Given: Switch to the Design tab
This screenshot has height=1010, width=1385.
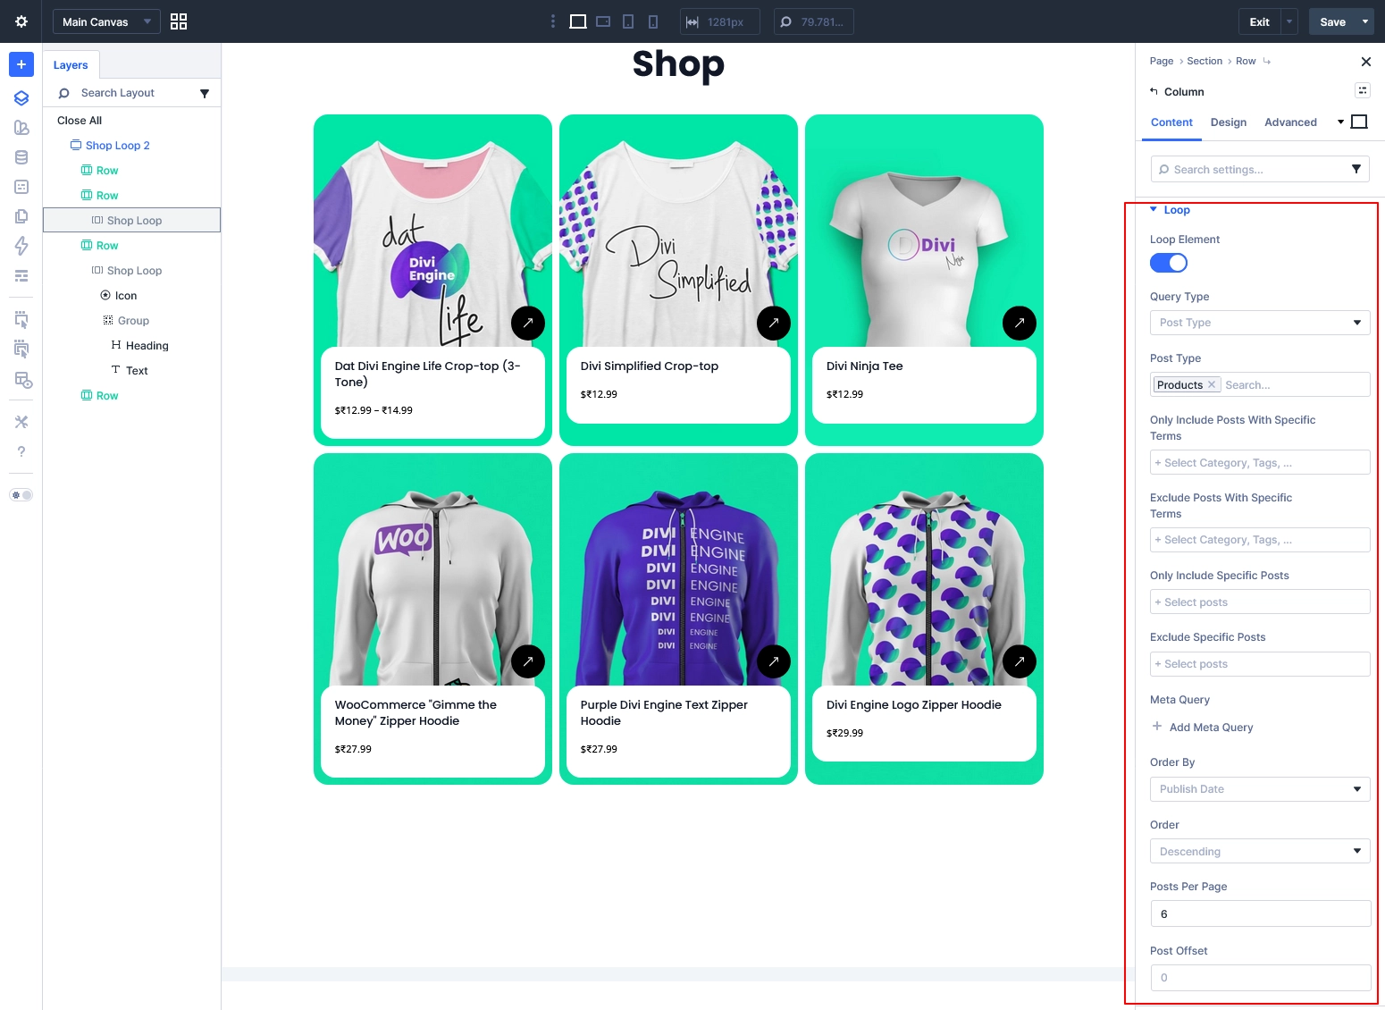Looking at the screenshot, I should pyautogui.click(x=1229, y=122).
